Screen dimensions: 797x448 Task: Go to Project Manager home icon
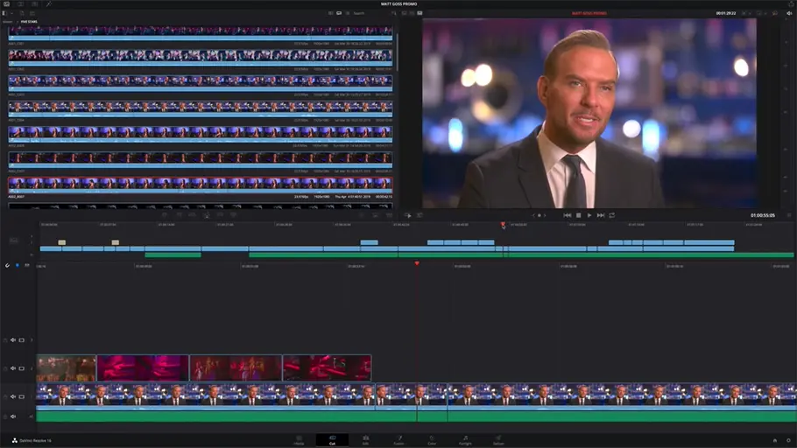pyautogui.click(x=774, y=440)
